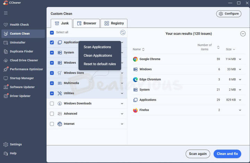The width and height of the screenshot is (250, 163).
Task: Switch to the Junk tab
Action: tap(61, 23)
